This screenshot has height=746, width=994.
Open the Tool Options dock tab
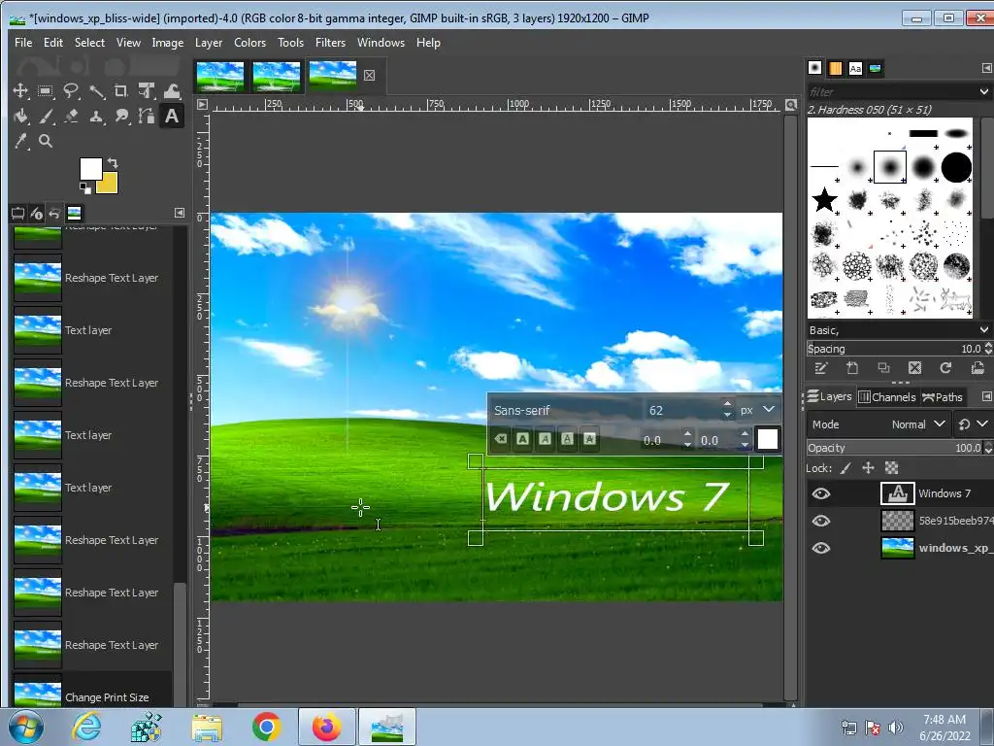(17, 213)
